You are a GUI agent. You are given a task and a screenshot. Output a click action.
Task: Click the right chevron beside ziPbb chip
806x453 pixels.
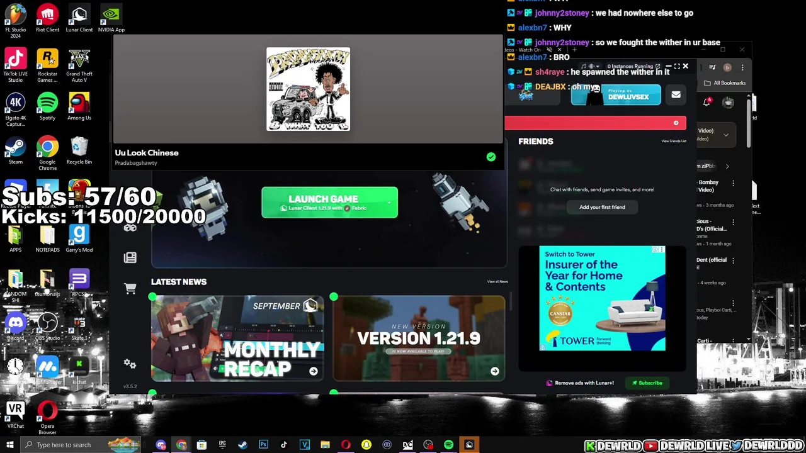pyautogui.click(x=727, y=167)
